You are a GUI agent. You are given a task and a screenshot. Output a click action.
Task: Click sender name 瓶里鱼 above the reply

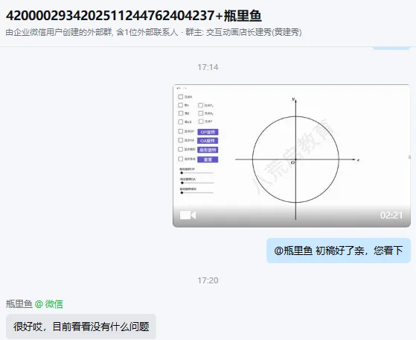(x=19, y=304)
